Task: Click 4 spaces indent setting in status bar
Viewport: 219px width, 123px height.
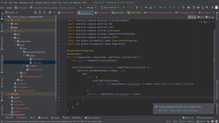Action: click(191, 121)
